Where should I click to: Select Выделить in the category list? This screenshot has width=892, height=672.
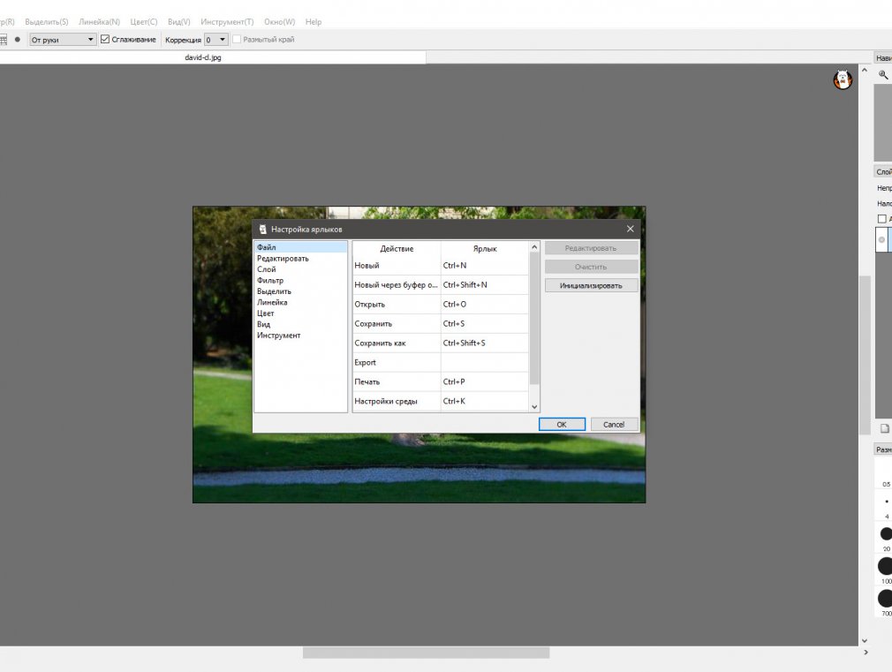click(x=300, y=291)
